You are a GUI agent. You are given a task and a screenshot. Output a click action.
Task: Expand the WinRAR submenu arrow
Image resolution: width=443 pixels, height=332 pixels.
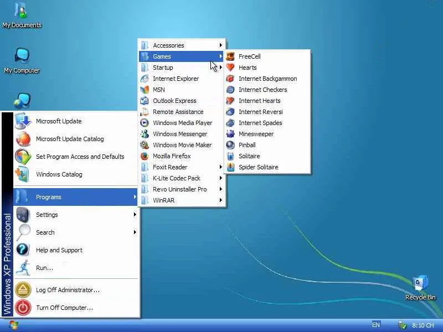220,200
